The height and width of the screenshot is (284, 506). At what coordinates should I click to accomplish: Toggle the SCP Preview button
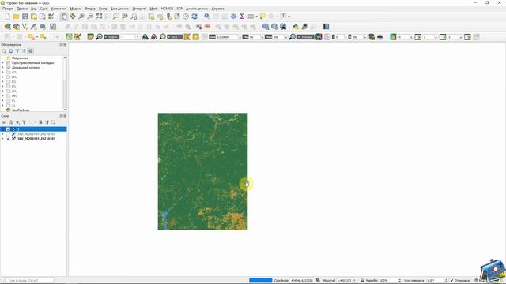(306, 37)
